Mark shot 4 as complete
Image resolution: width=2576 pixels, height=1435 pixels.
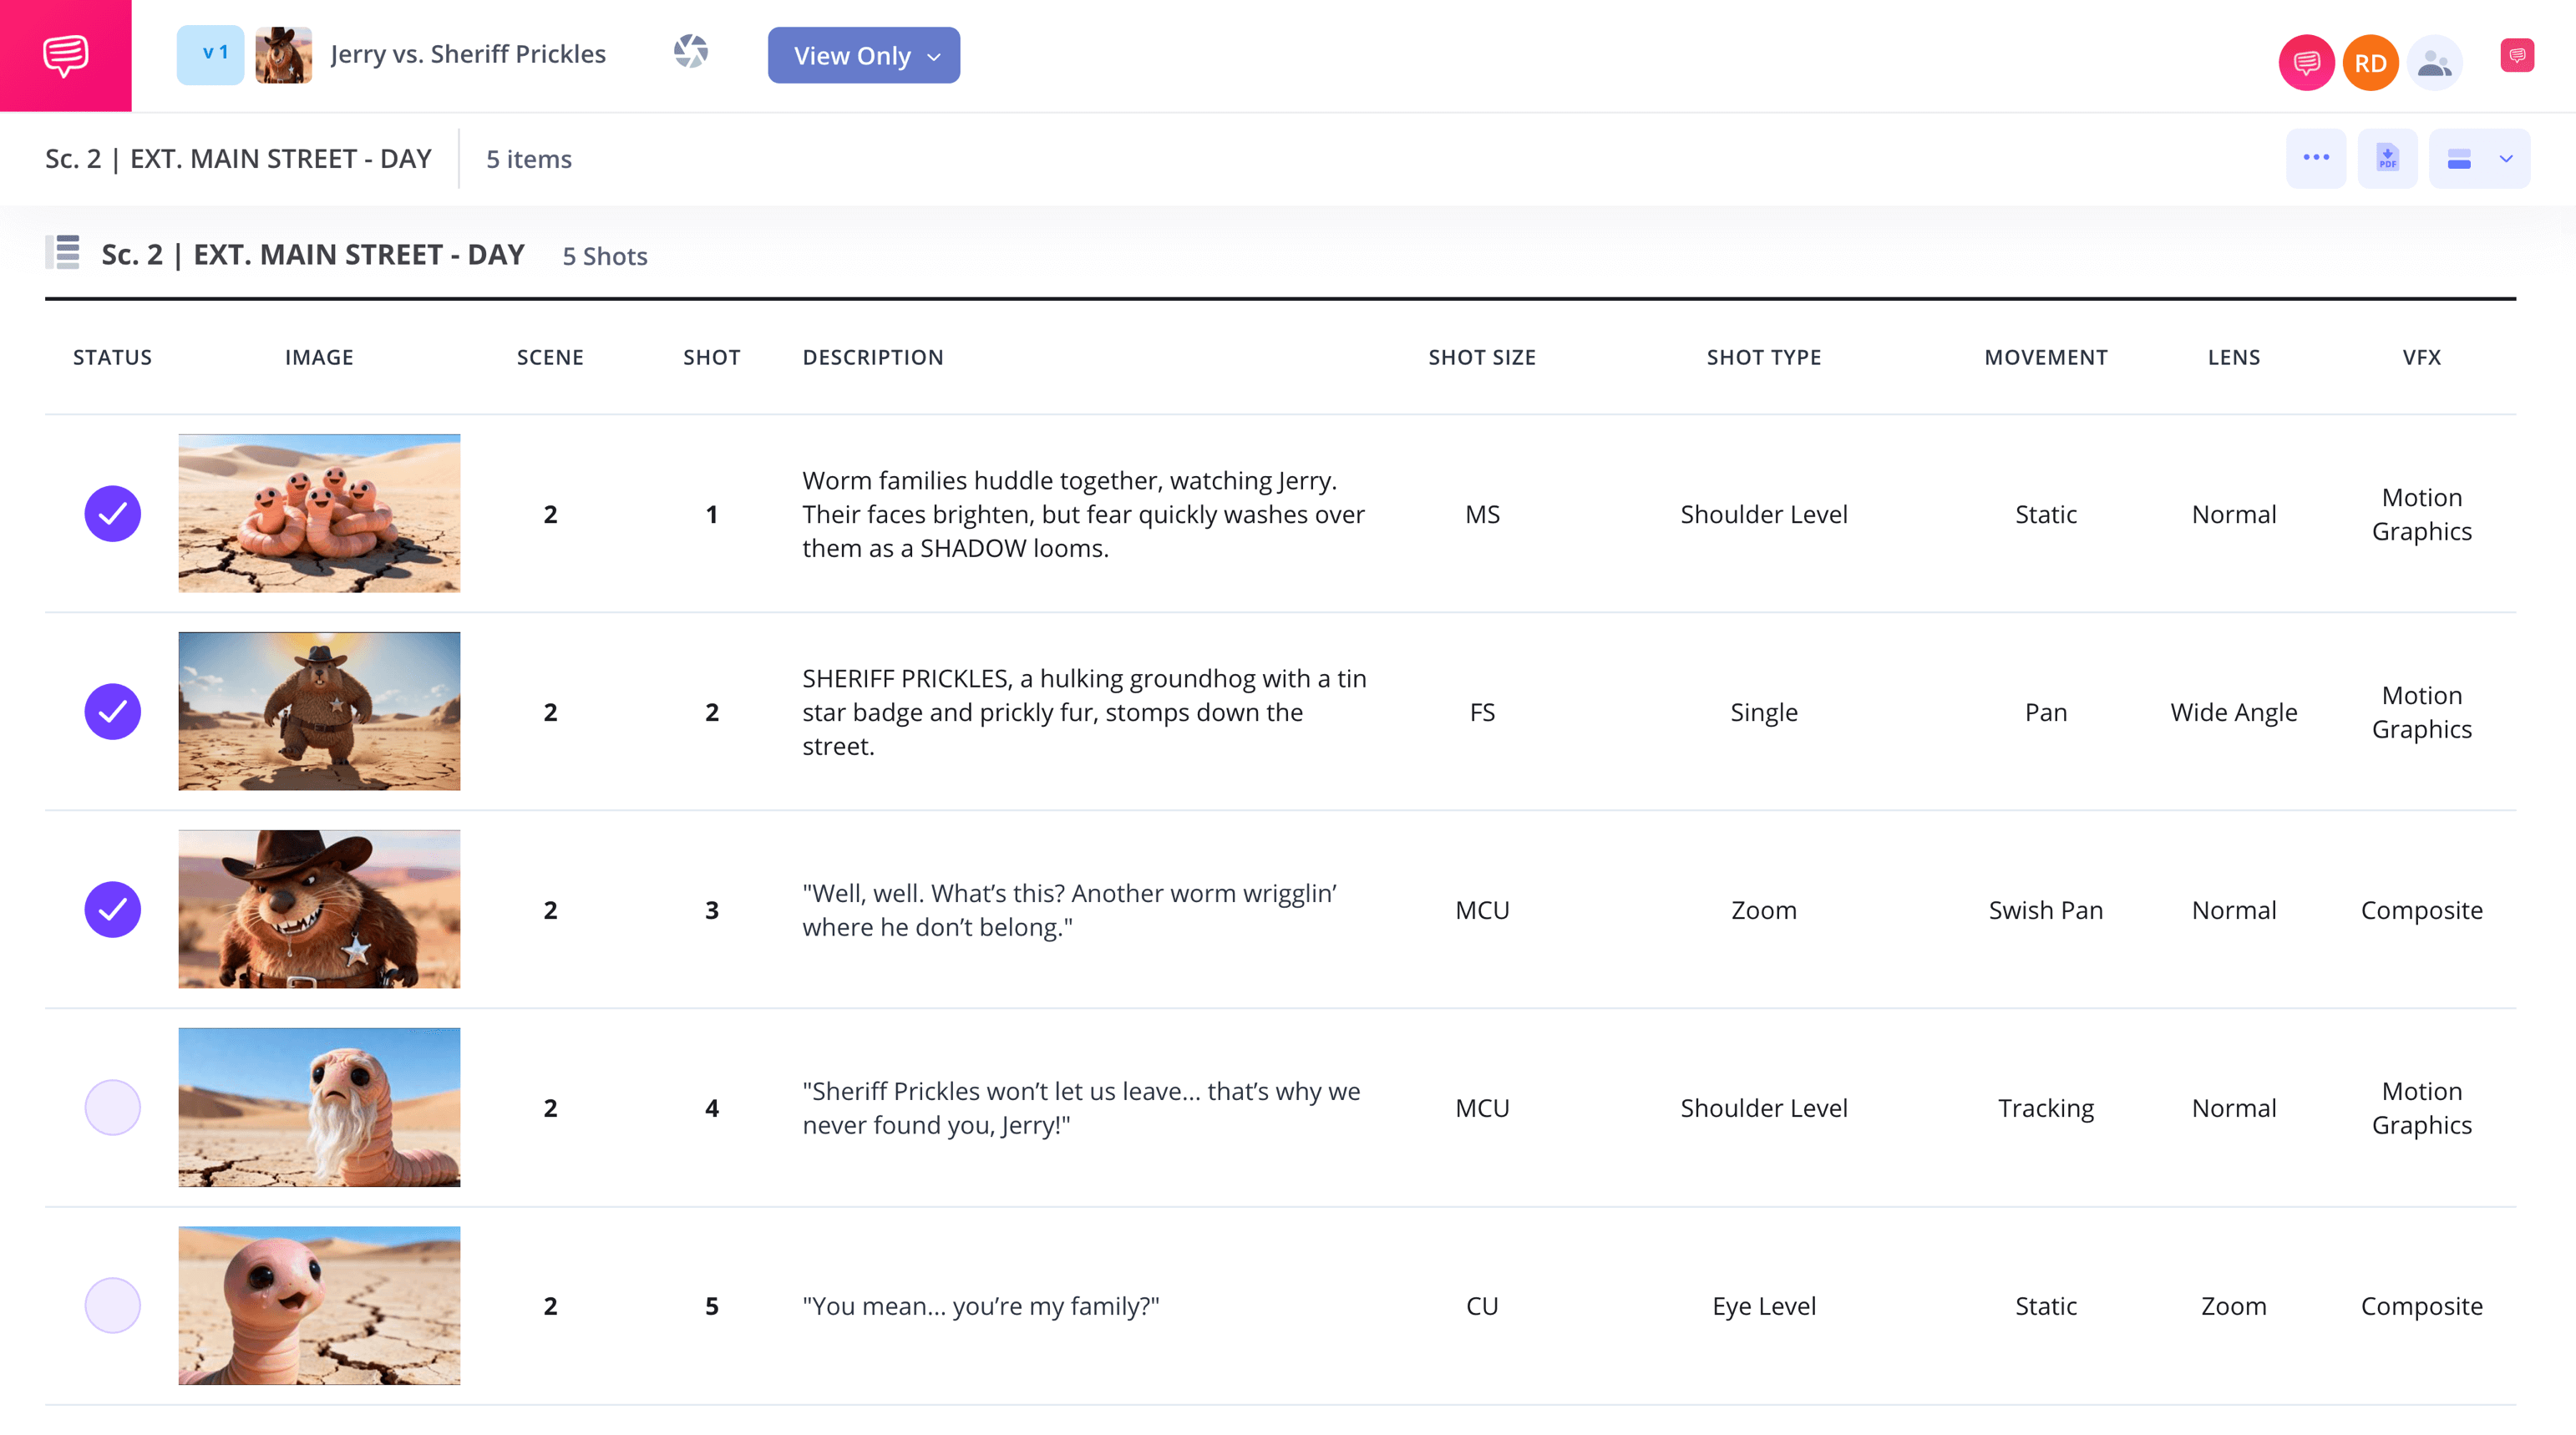(x=112, y=1107)
